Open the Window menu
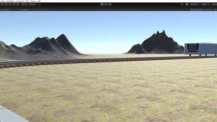Screen dimensions: 217x122 (33, 1)
